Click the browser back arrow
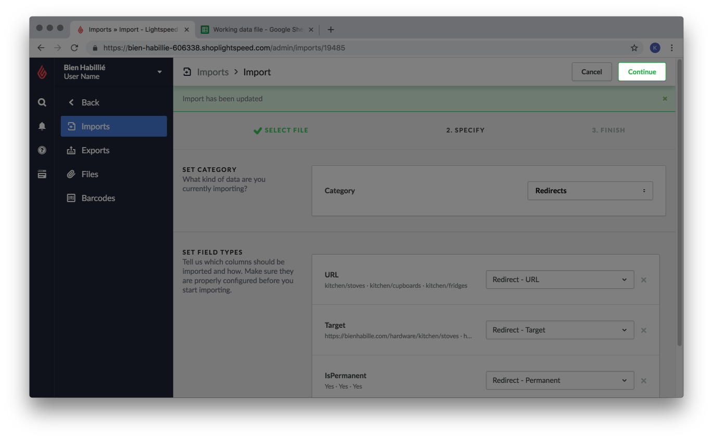 [41, 48]
